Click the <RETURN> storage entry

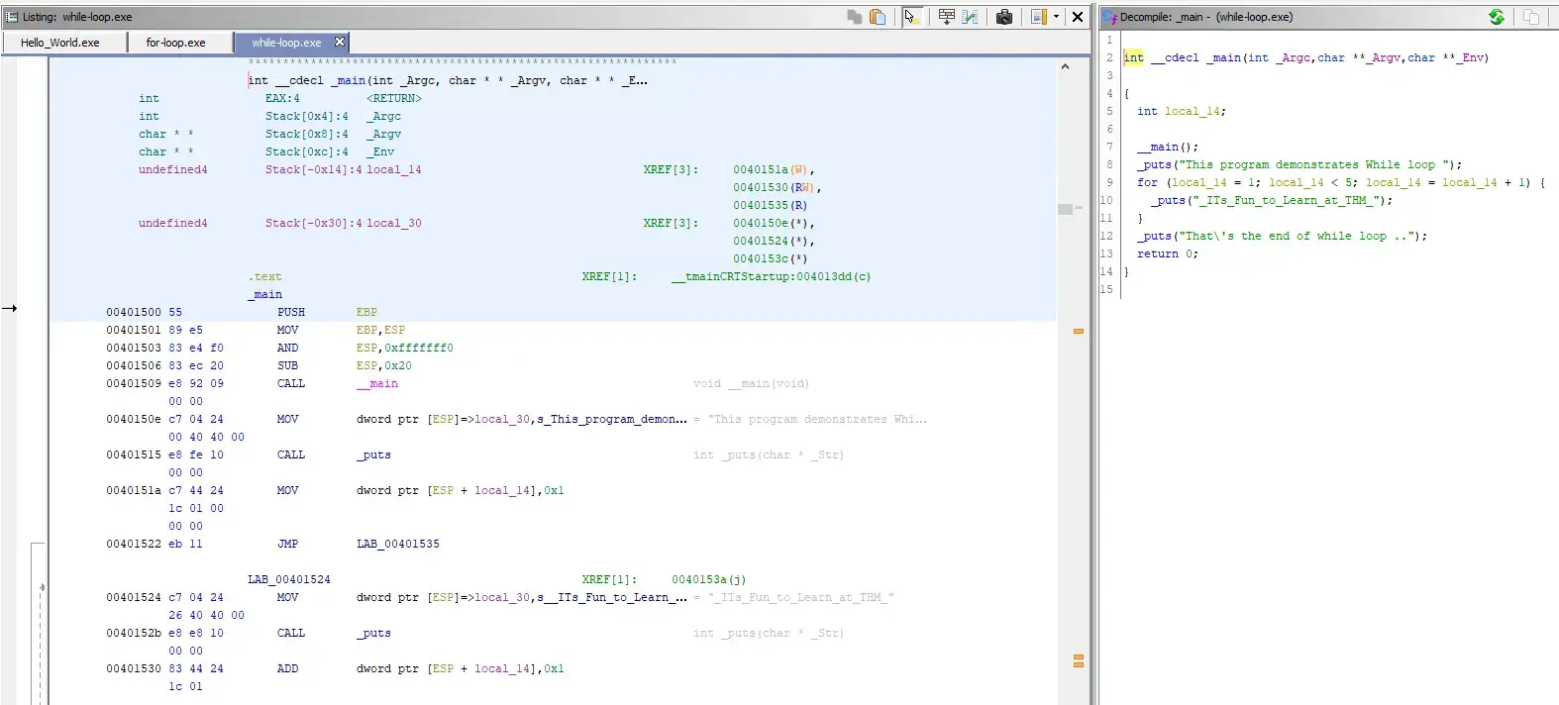coord(393,98)
